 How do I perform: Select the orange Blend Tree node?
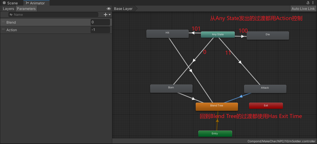click(217, 107)
